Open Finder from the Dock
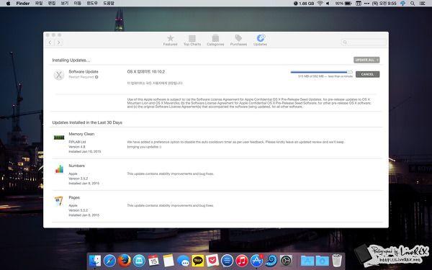The height and width of the screenshot is (270, 432). (95, 261)
